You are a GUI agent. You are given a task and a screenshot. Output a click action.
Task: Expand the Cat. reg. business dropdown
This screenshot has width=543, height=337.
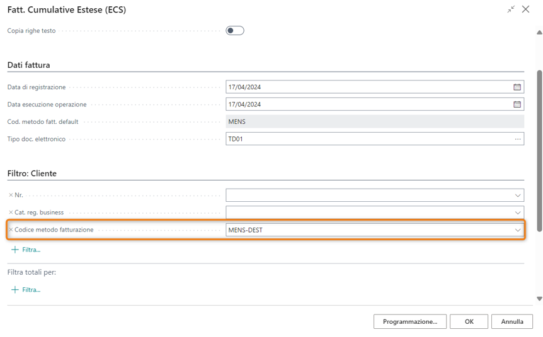518,213
